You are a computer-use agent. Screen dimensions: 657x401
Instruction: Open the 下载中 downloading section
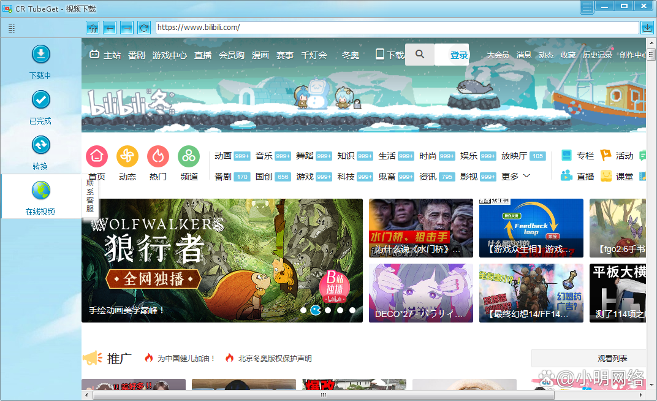[40, 62]
